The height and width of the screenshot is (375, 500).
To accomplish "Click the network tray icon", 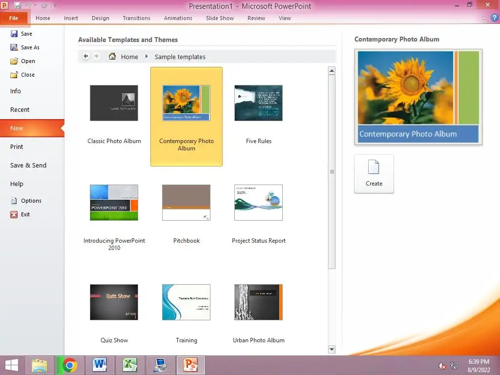I will (454, 366).
